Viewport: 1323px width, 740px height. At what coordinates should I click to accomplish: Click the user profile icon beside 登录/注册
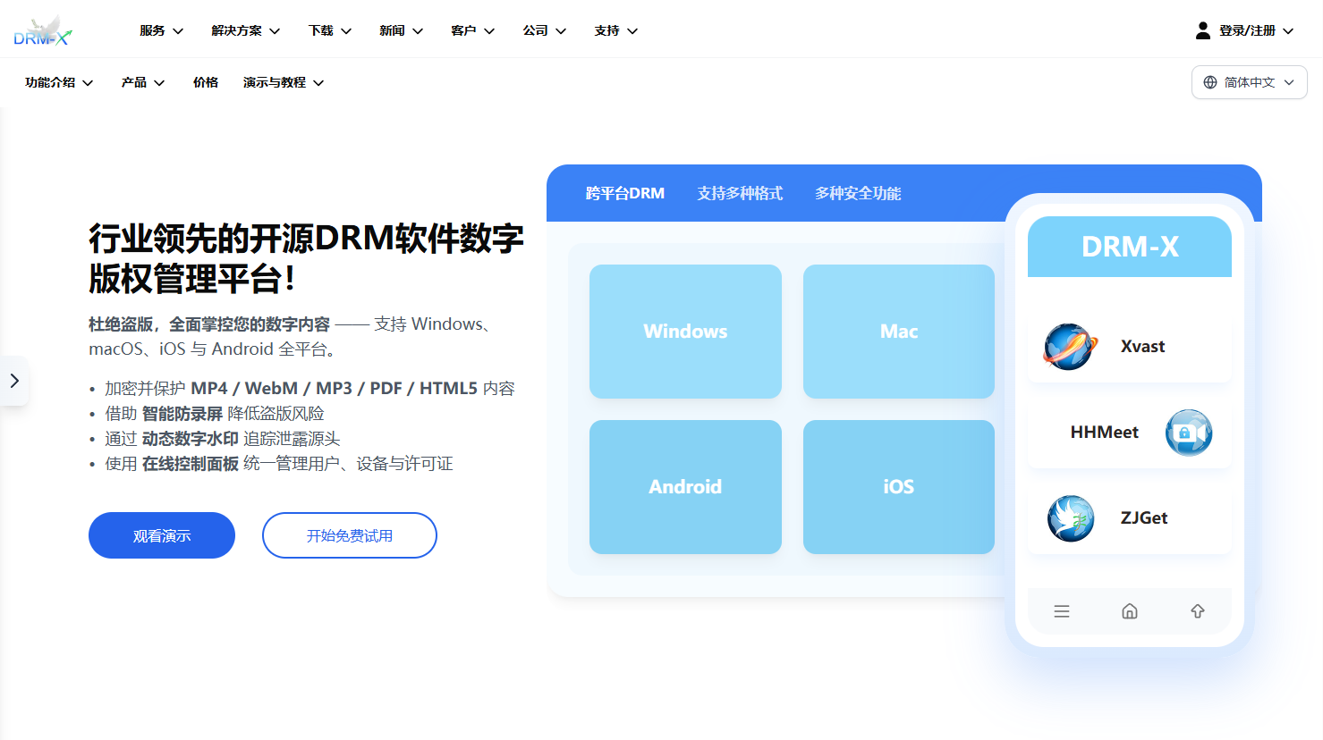point(1203,30)
